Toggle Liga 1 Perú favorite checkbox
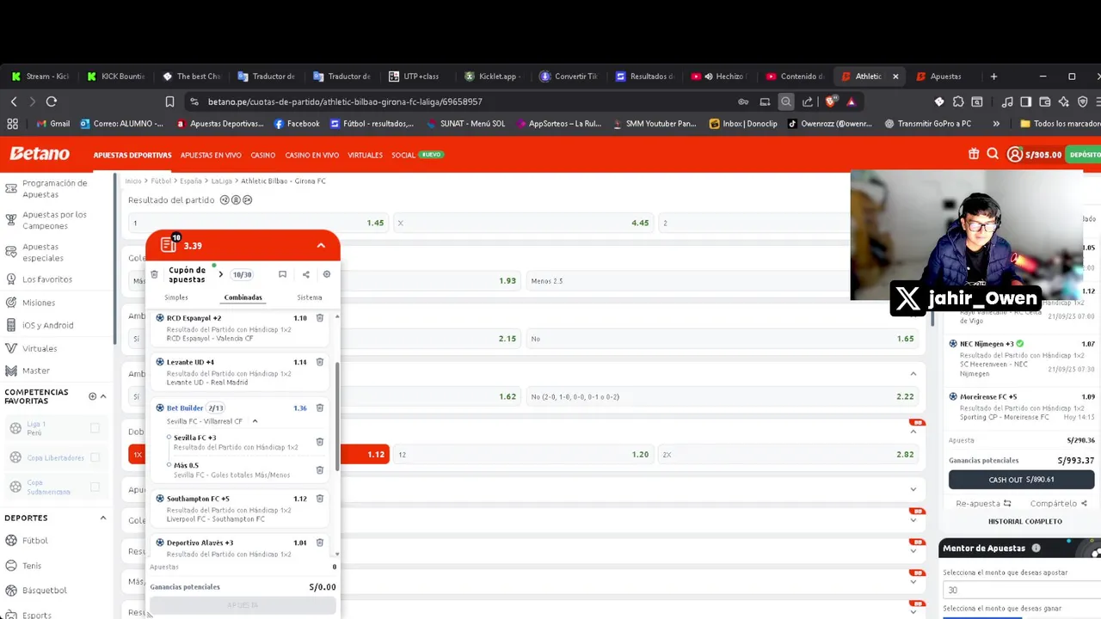 [x=95, y=428]
